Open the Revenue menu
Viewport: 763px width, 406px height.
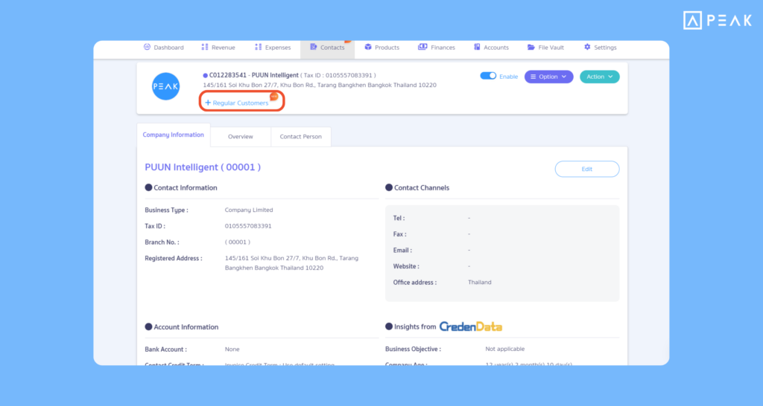tap(218, 48)
